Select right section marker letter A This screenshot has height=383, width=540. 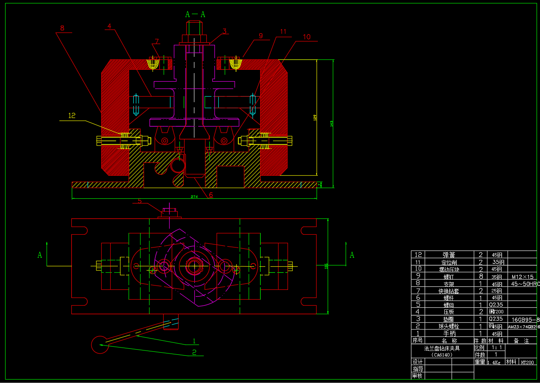coord(352,255)
